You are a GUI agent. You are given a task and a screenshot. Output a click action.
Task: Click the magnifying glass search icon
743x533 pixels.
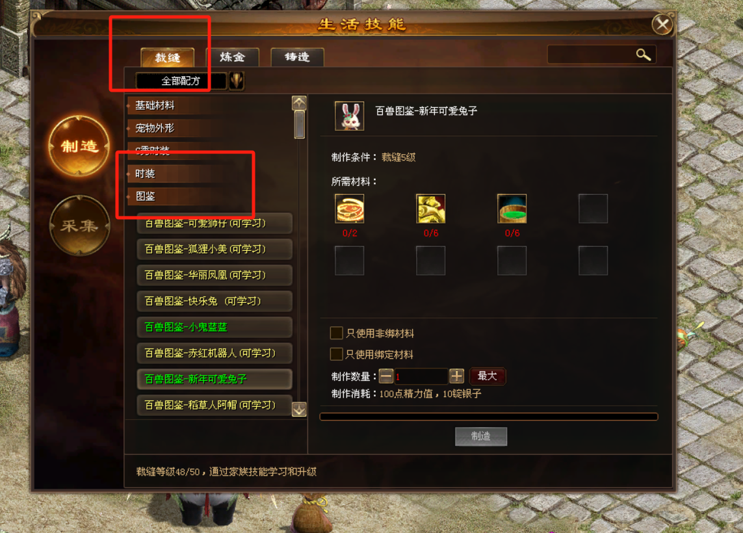(643, 55)
